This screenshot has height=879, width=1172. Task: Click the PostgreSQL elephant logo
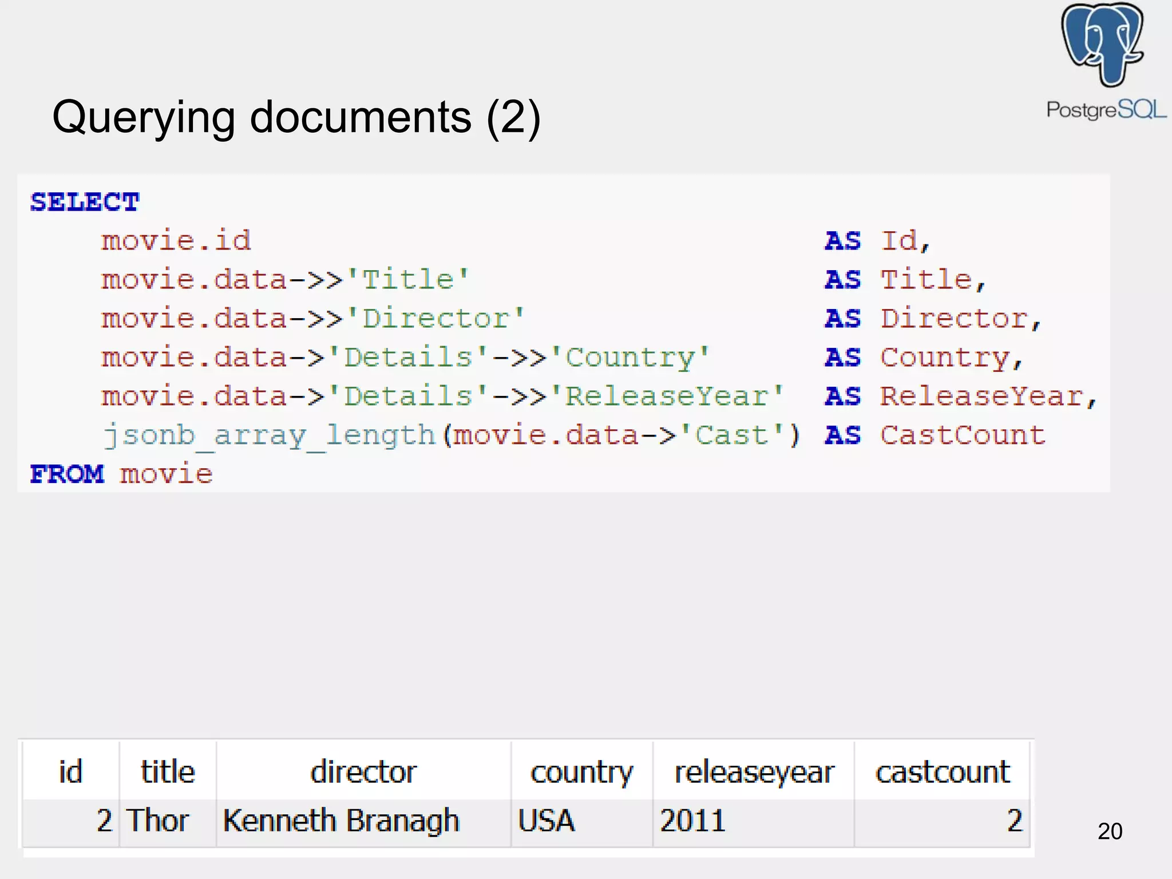pos(1102,45)
